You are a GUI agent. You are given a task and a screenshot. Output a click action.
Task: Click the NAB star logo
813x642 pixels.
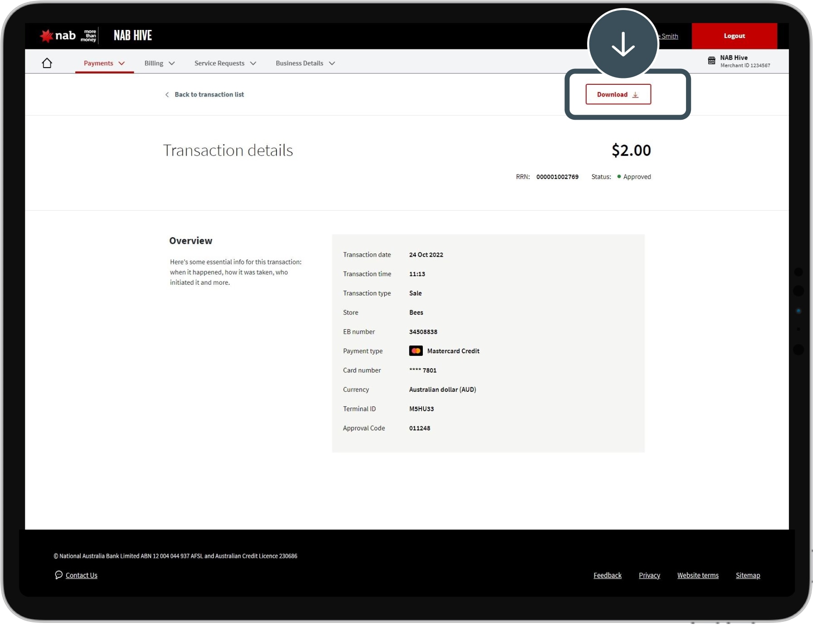click(x=46, y=36)
